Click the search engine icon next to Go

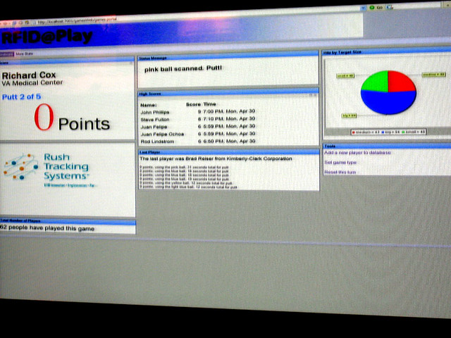coord(390,7)
